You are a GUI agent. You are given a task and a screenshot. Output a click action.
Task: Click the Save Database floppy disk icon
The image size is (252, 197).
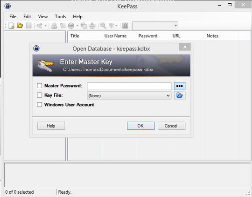[x=28, y=26]
